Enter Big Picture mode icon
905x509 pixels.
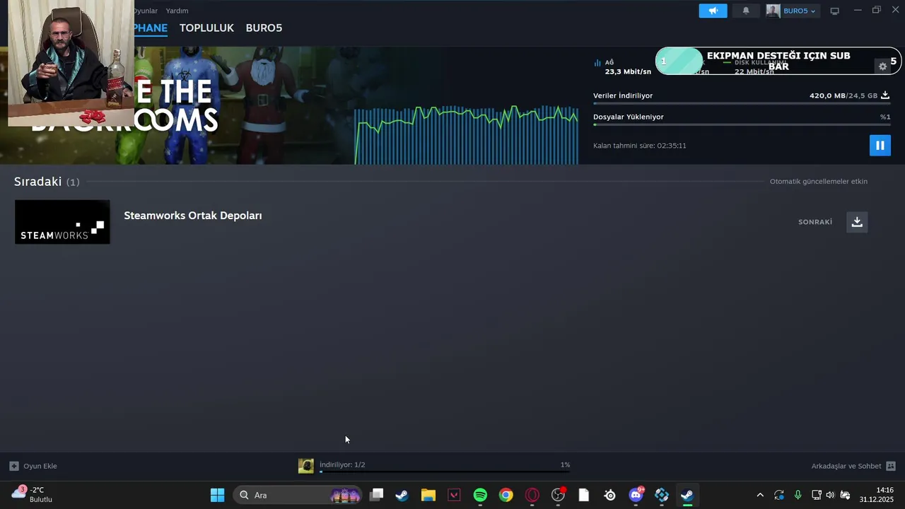tap(835, 11)
